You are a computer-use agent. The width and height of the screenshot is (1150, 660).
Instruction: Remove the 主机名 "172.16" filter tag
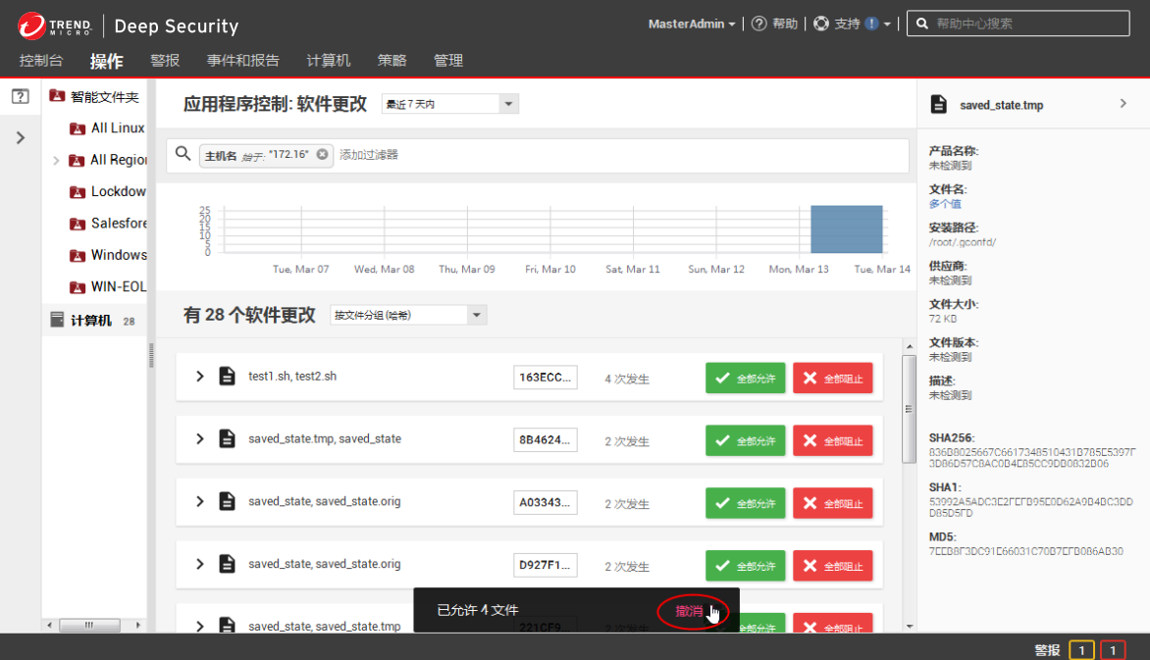tap(322, 155)
